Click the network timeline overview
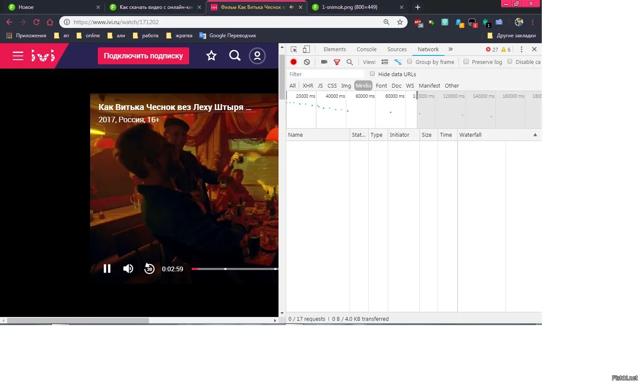The width and height of the screenshot is (640, 383). pyautogui.click(x=414, y=110)
